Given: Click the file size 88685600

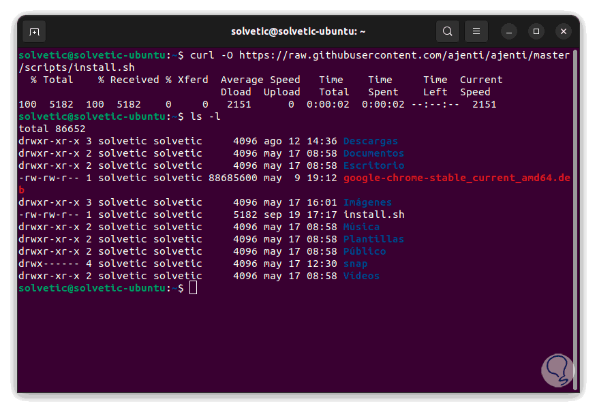Looking at the screenshot, I should click(232, 178).
